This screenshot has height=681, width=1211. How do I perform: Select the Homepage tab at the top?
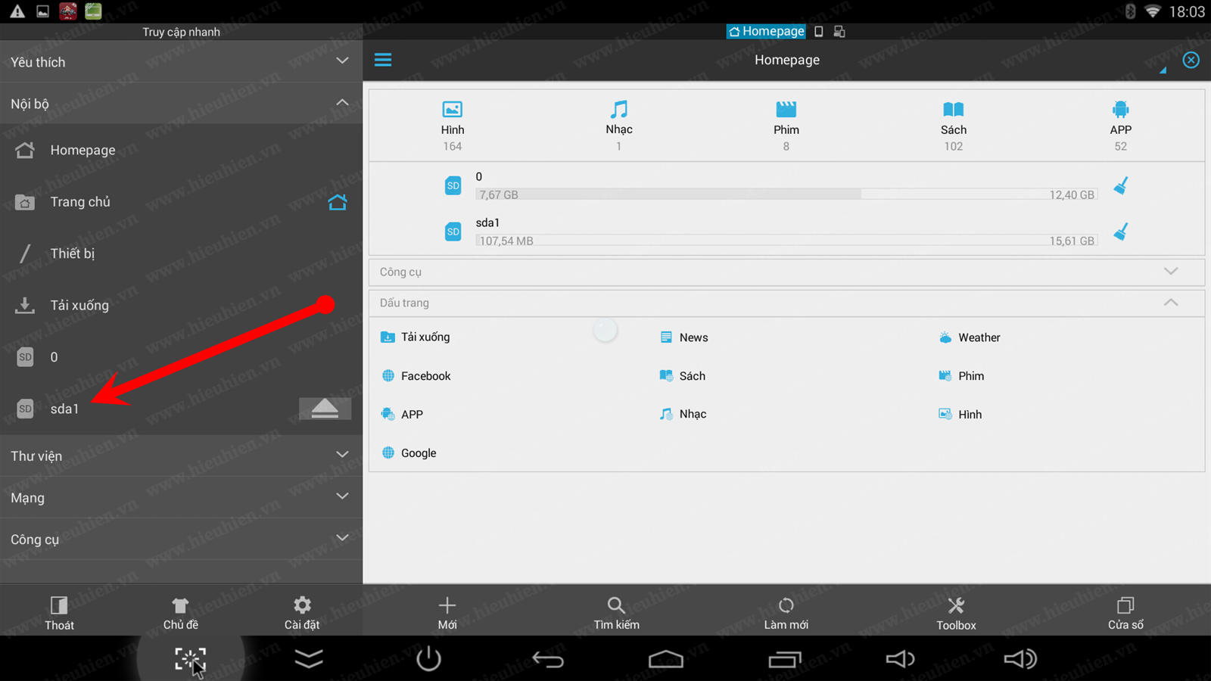tap(765, 31)
